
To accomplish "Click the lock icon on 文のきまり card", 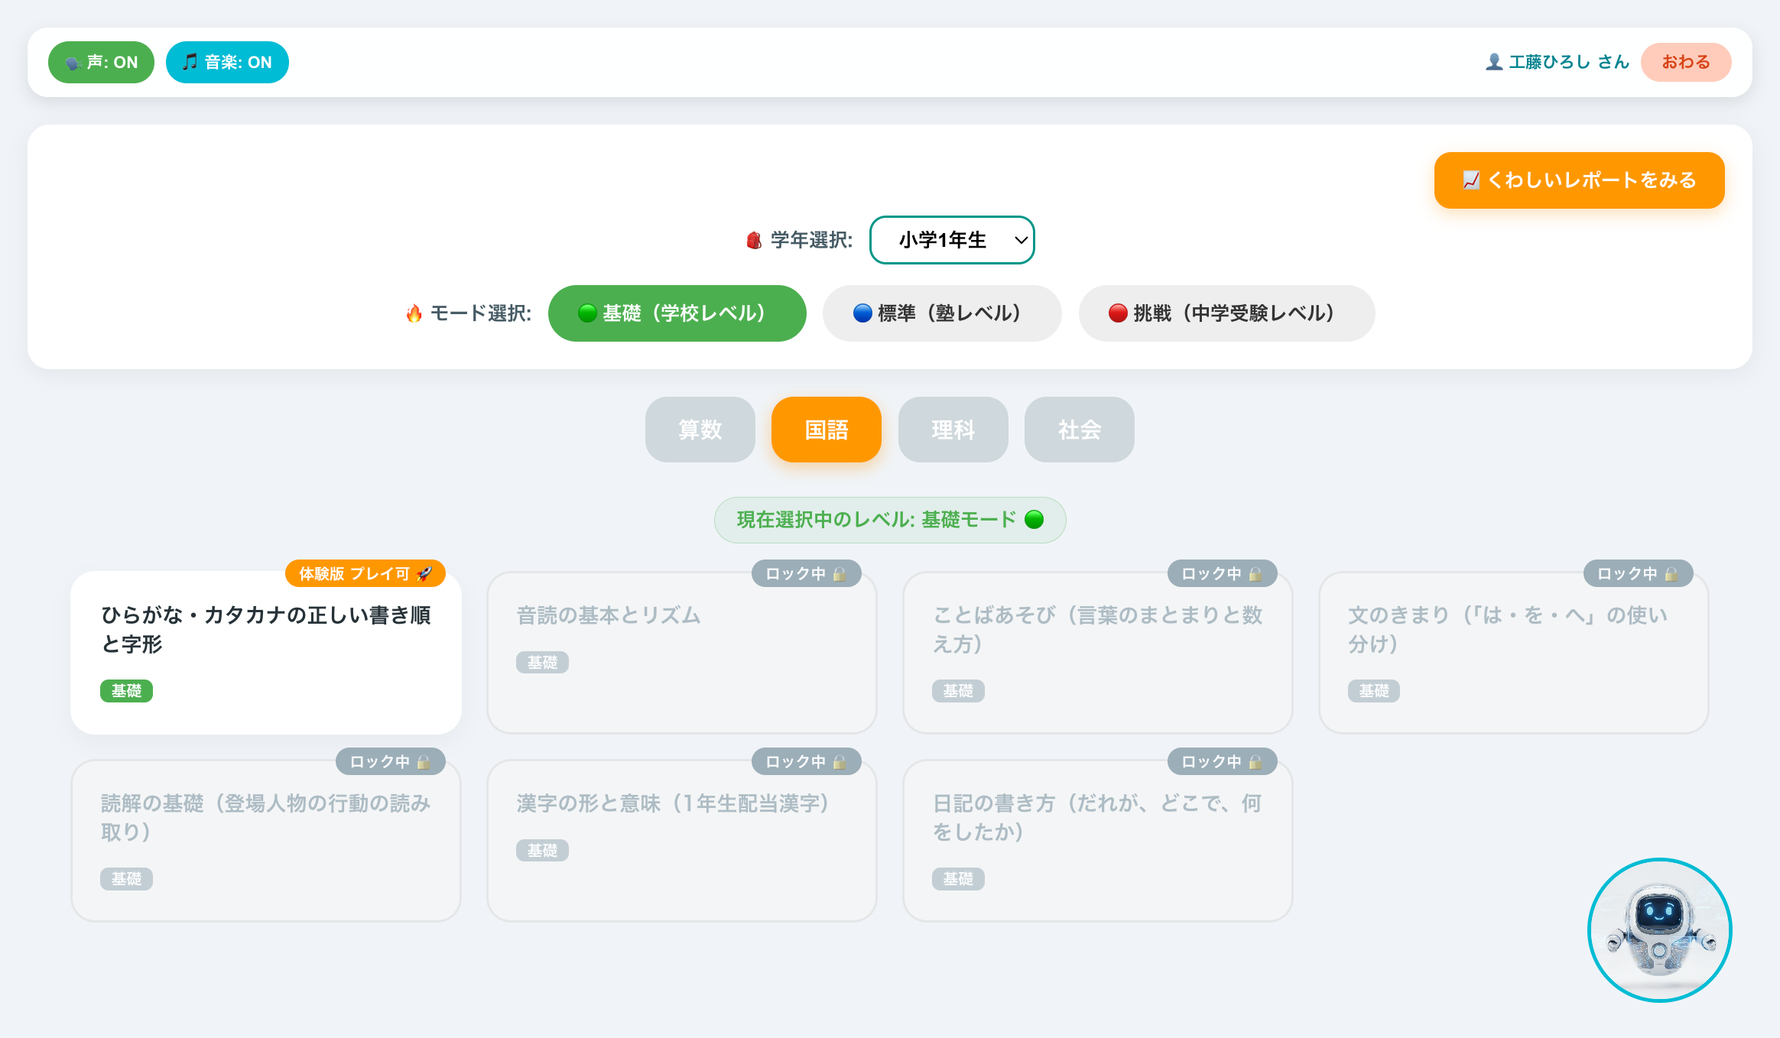I will [x=1671, y=573].
